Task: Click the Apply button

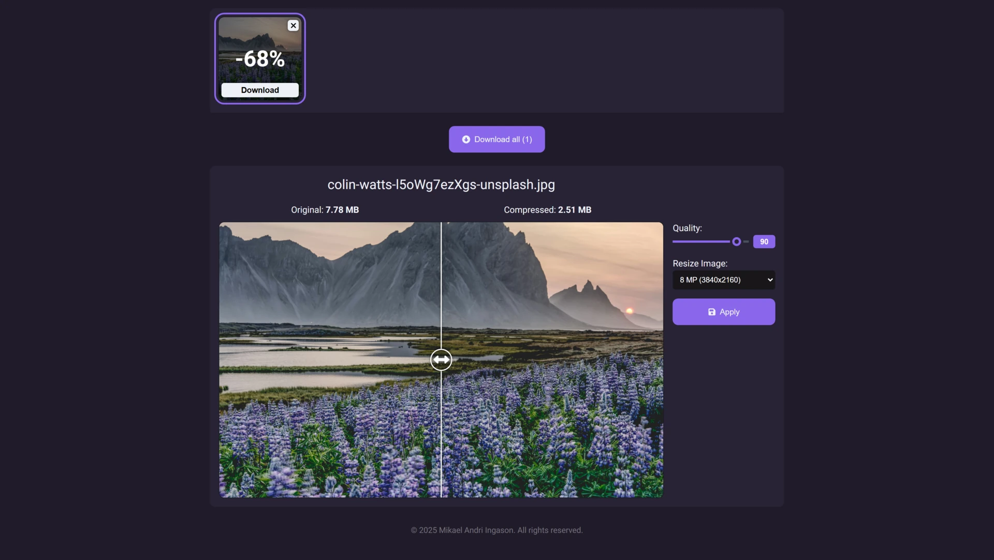Action: [724, 312]
